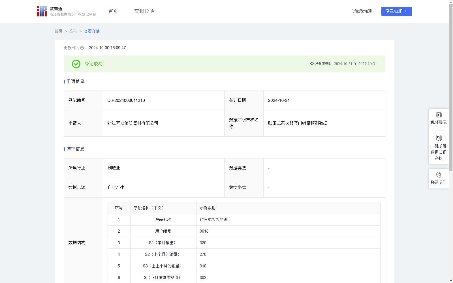Viewport: 453px width, 283px height.
Task: Click the update time help question icon
Action: pyautogui.click(x=82, y=48)
